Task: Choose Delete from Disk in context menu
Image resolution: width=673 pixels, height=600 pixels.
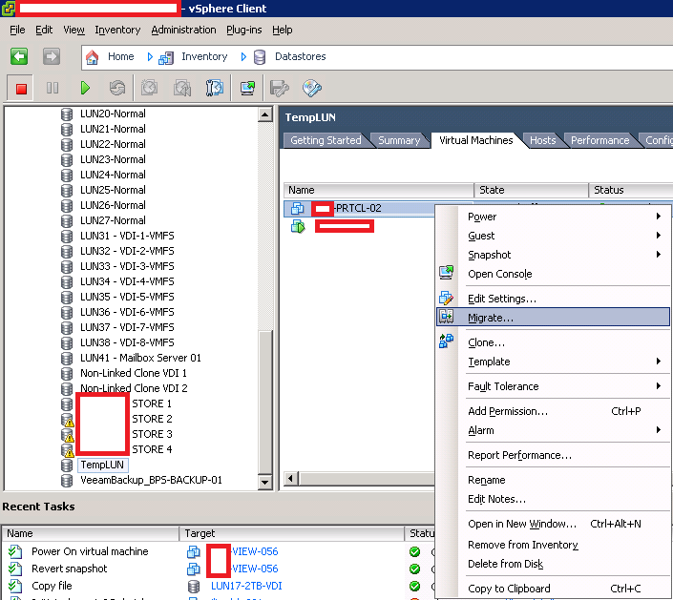Action: [505, 564]
